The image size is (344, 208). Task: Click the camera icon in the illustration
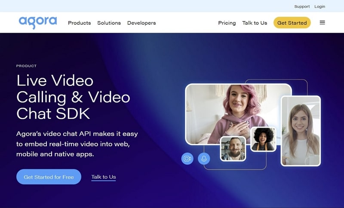(187, 159)
